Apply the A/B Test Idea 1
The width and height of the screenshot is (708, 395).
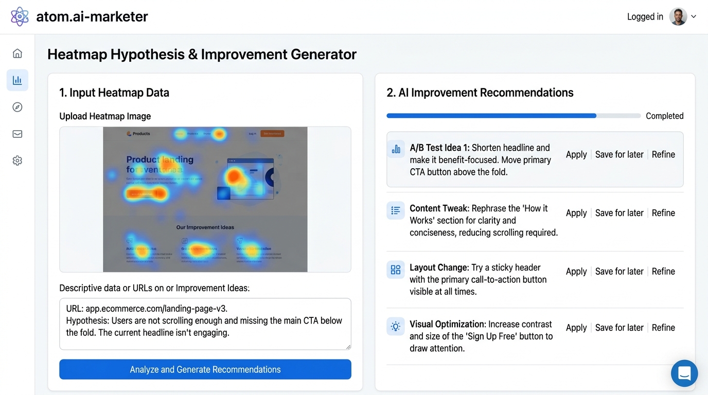(x=576, y=154)
